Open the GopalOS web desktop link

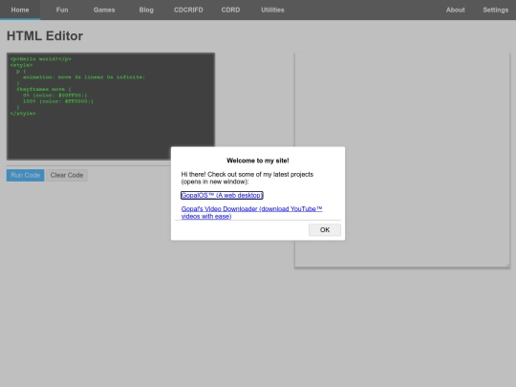222,195
